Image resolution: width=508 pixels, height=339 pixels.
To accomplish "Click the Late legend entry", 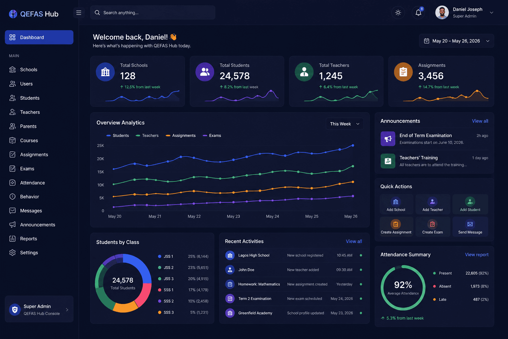I will tap(461, 299).
